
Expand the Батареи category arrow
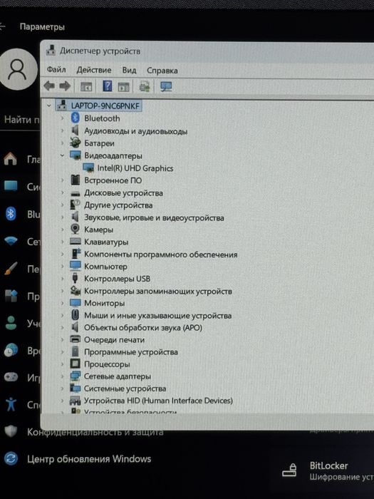click(x=63, y=143)
